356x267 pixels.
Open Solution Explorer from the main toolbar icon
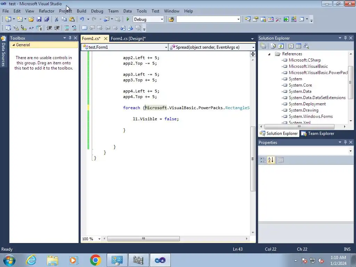(248, 19)
